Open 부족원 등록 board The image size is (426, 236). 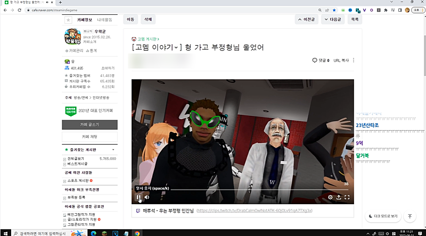76,198
